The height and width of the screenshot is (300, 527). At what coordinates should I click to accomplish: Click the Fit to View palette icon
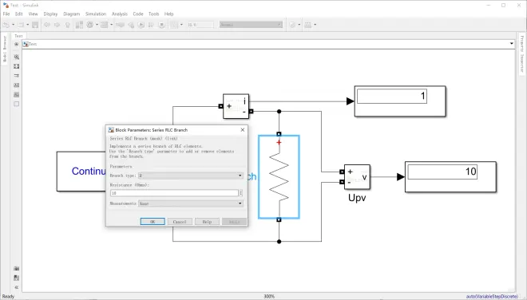tap(17, 66)
